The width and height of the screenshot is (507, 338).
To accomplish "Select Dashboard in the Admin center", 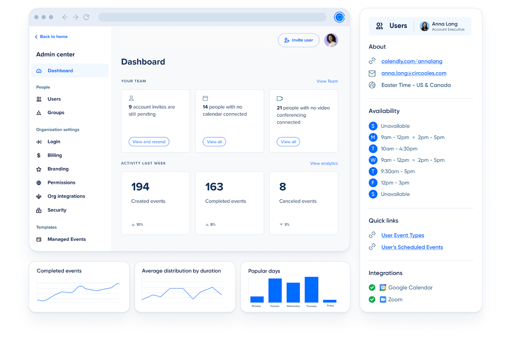I will [60, 71].
